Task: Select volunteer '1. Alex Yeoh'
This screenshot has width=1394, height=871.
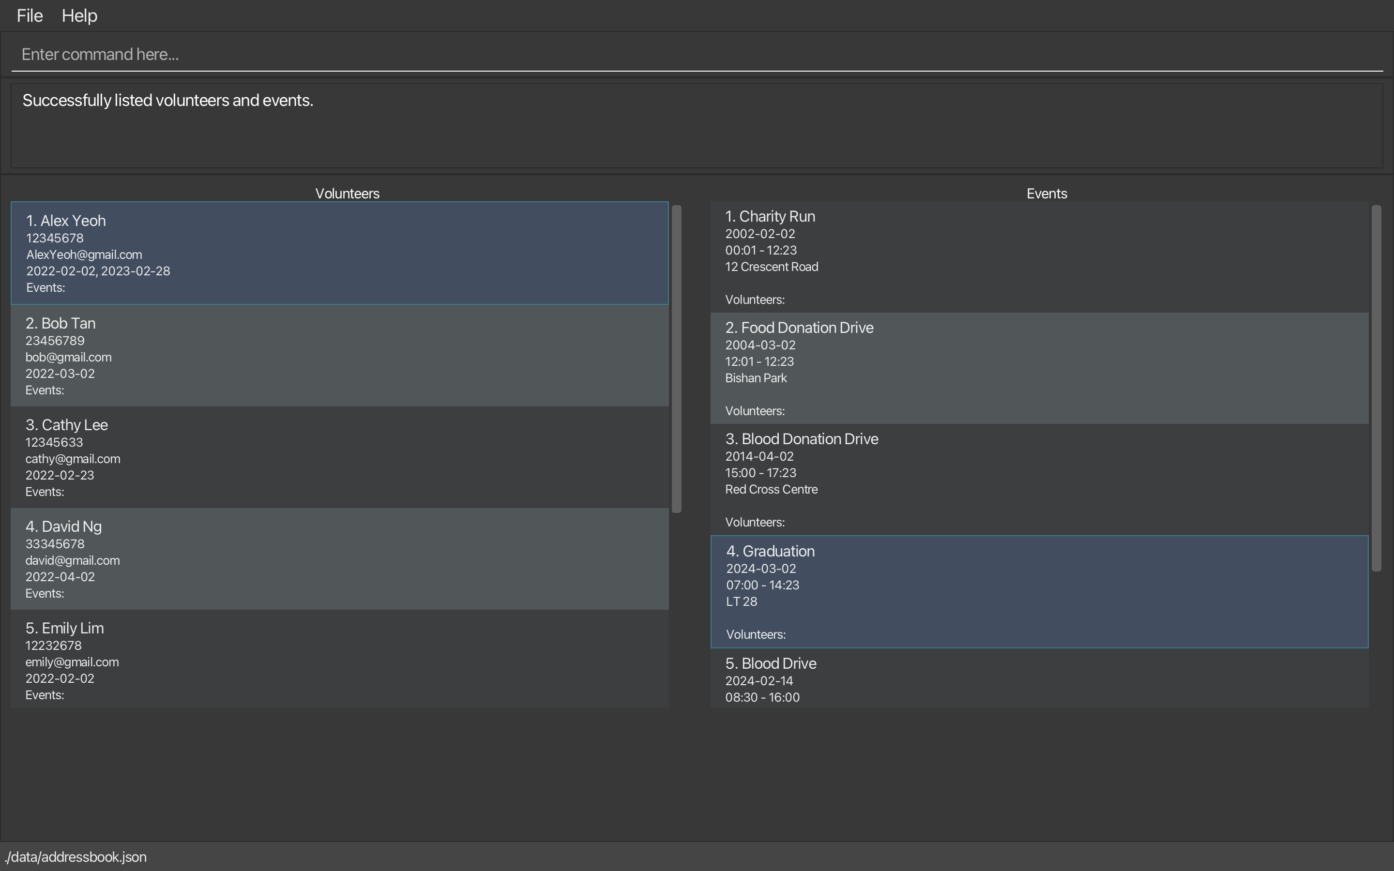Action: tap(340, 253)
